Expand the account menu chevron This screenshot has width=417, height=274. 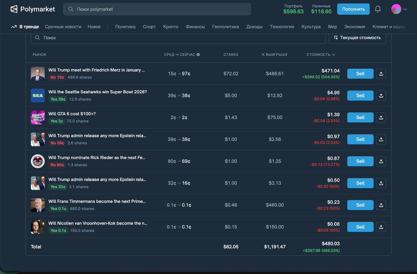click(x=405, y=9)
